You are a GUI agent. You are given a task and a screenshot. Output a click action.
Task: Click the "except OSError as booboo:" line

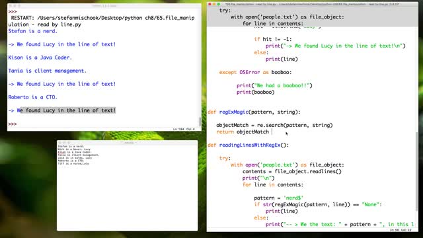(x=255, y=72)
